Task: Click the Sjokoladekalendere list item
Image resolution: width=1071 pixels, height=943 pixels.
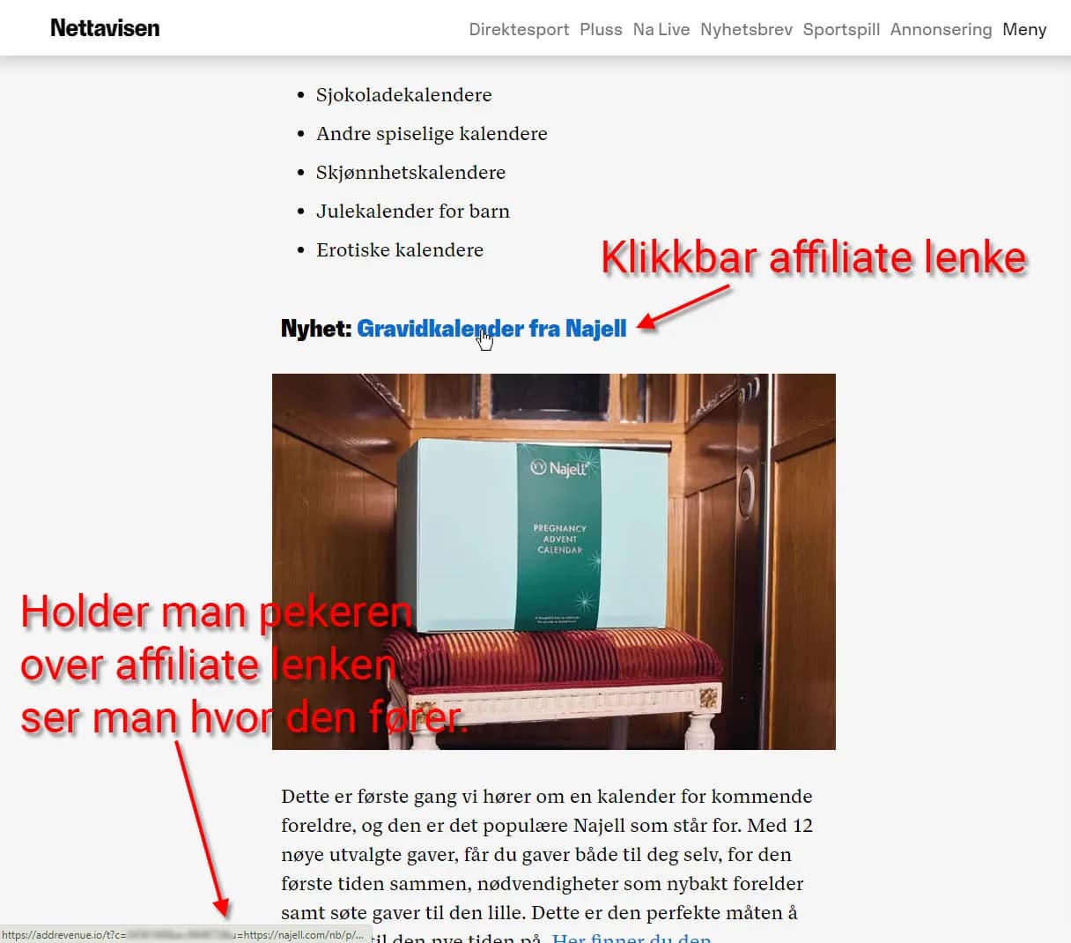Action: coord(404,95)
